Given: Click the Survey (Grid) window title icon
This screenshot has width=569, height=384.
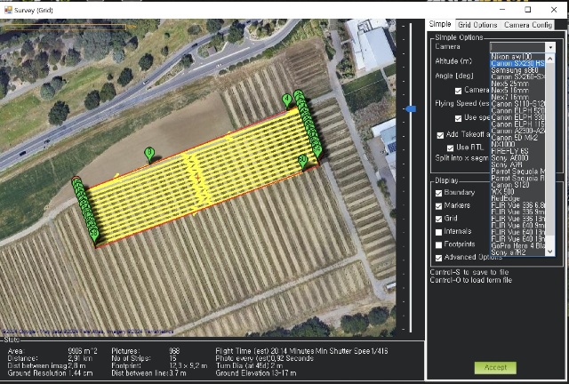Looking at the screenshot, I should pyautogui.click(x=6, y=6).
